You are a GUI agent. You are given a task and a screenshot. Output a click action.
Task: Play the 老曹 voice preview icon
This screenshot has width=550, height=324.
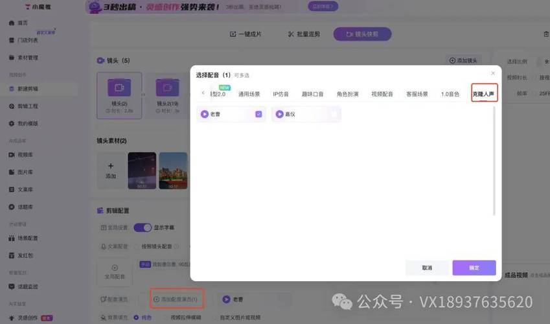(x=205, y=114)
